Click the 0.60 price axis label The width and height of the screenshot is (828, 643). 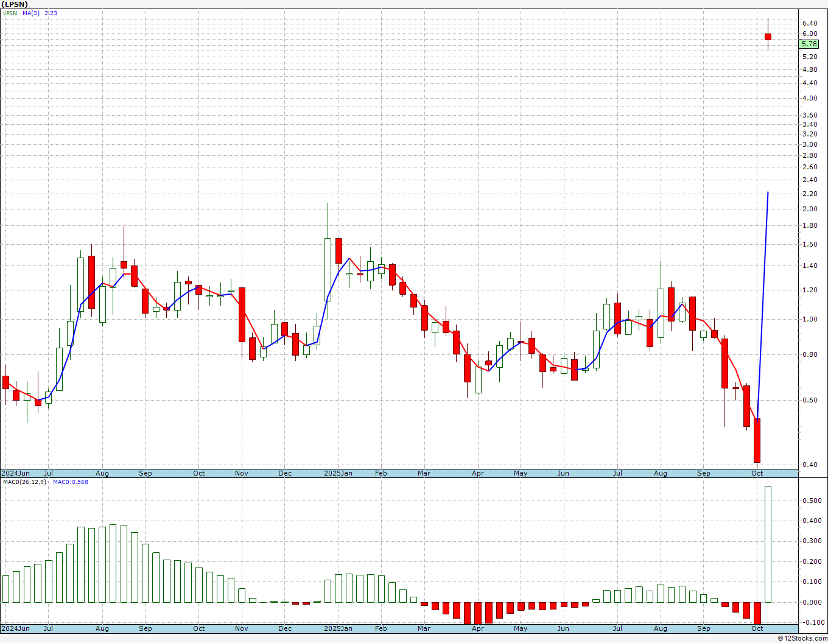[x=810, y=400]
